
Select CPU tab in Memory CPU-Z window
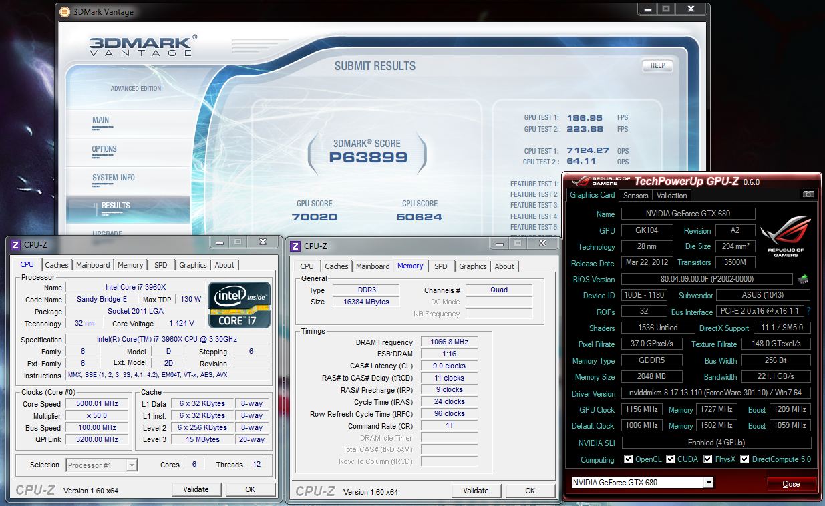[307, 266]
